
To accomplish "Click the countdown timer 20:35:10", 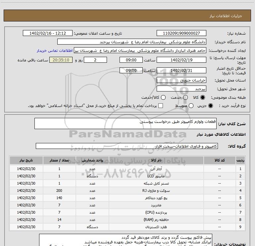I will (x=61, y=60).
